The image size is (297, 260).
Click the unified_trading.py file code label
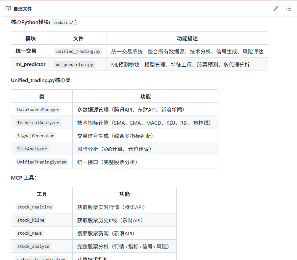point(78,52)
